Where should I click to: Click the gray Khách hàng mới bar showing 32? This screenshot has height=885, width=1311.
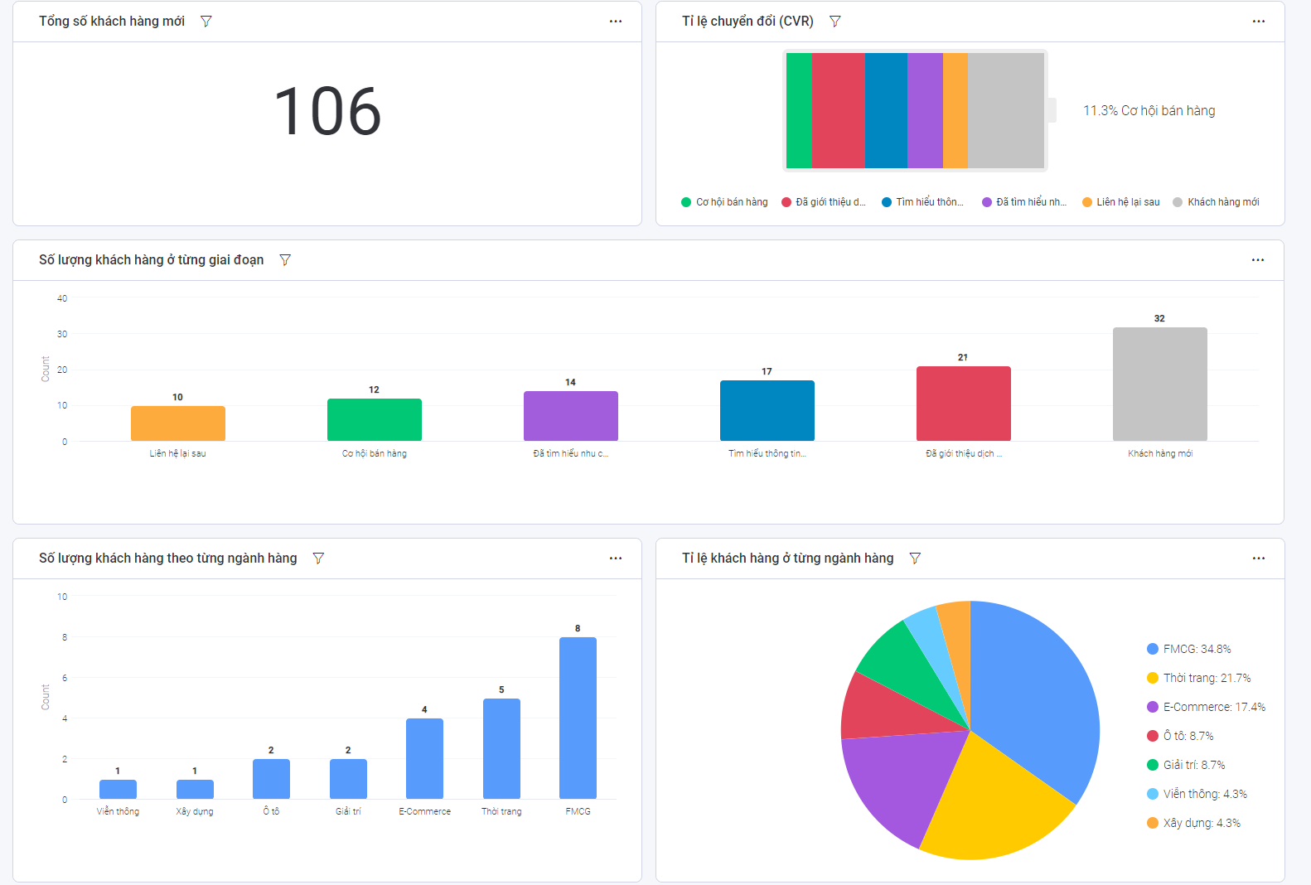click(x=1159, y=384)
